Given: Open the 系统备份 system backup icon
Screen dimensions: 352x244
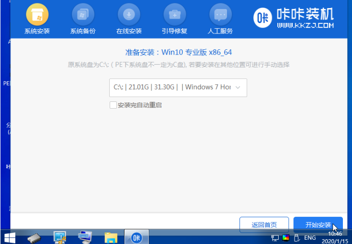Looking at the screenshot, I should 83,15.
